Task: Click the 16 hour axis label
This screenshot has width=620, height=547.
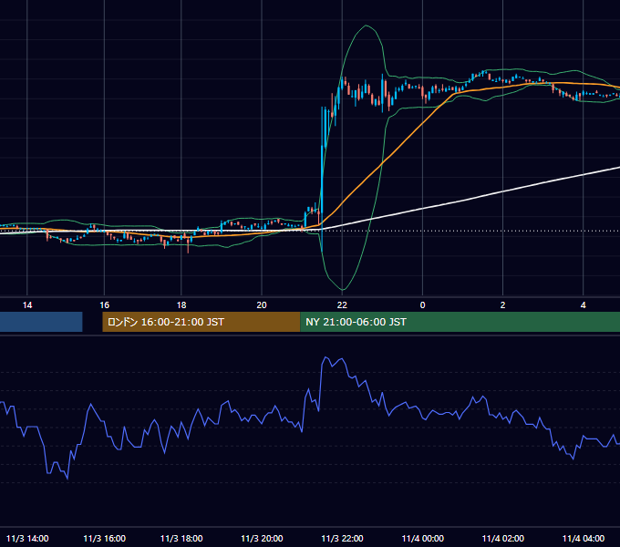Action: tap(104, 305)
